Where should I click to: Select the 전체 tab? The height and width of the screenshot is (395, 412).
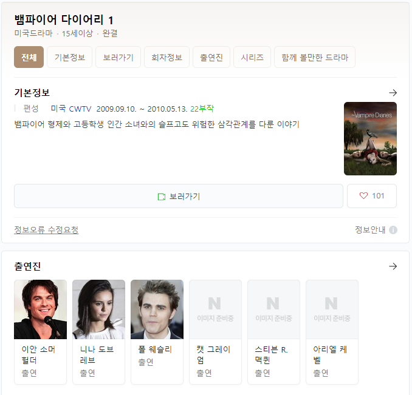tap(29, 58)
